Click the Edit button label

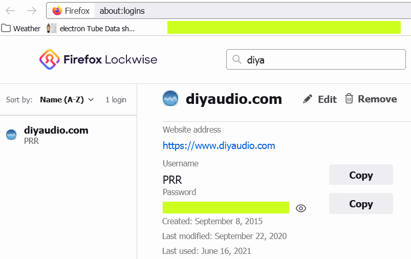click(x=327, y=99)
